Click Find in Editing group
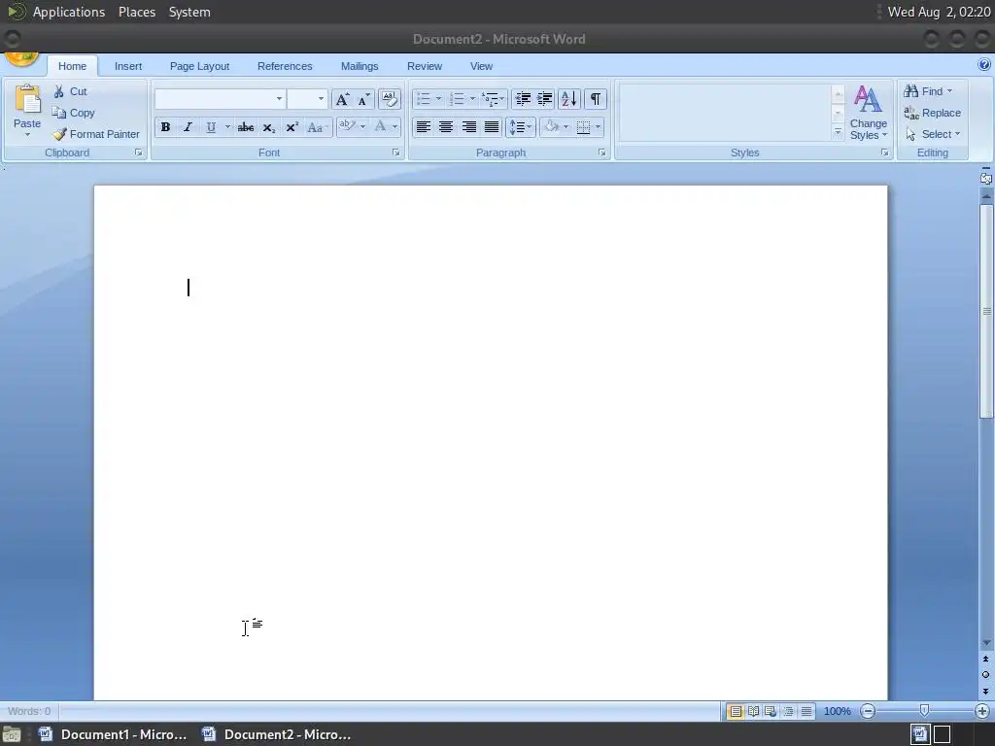995x746 pixels. pyautogui.click(x=928, y=91)
